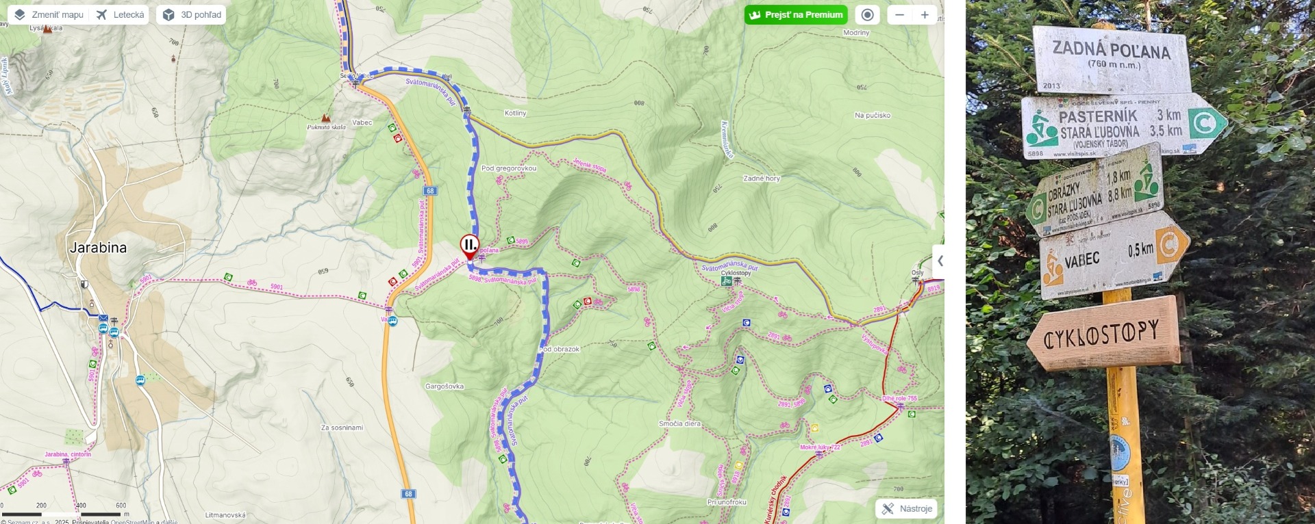This screenshot has height=524, width=1315.
Task: Zoom in with the plus button
Action: point(925,14)
